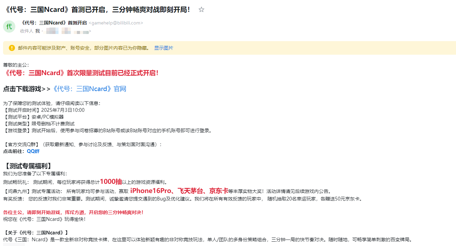The width and height of the screenshot is (456, 246).
Task: Click the recipient "我" in 收件人 line
Action: coord(37,31)
